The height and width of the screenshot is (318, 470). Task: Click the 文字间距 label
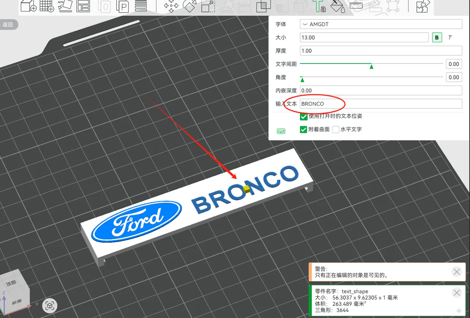tap(286, 64)
